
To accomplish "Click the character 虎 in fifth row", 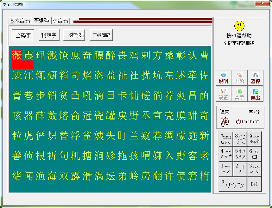I will coord(28,135).
